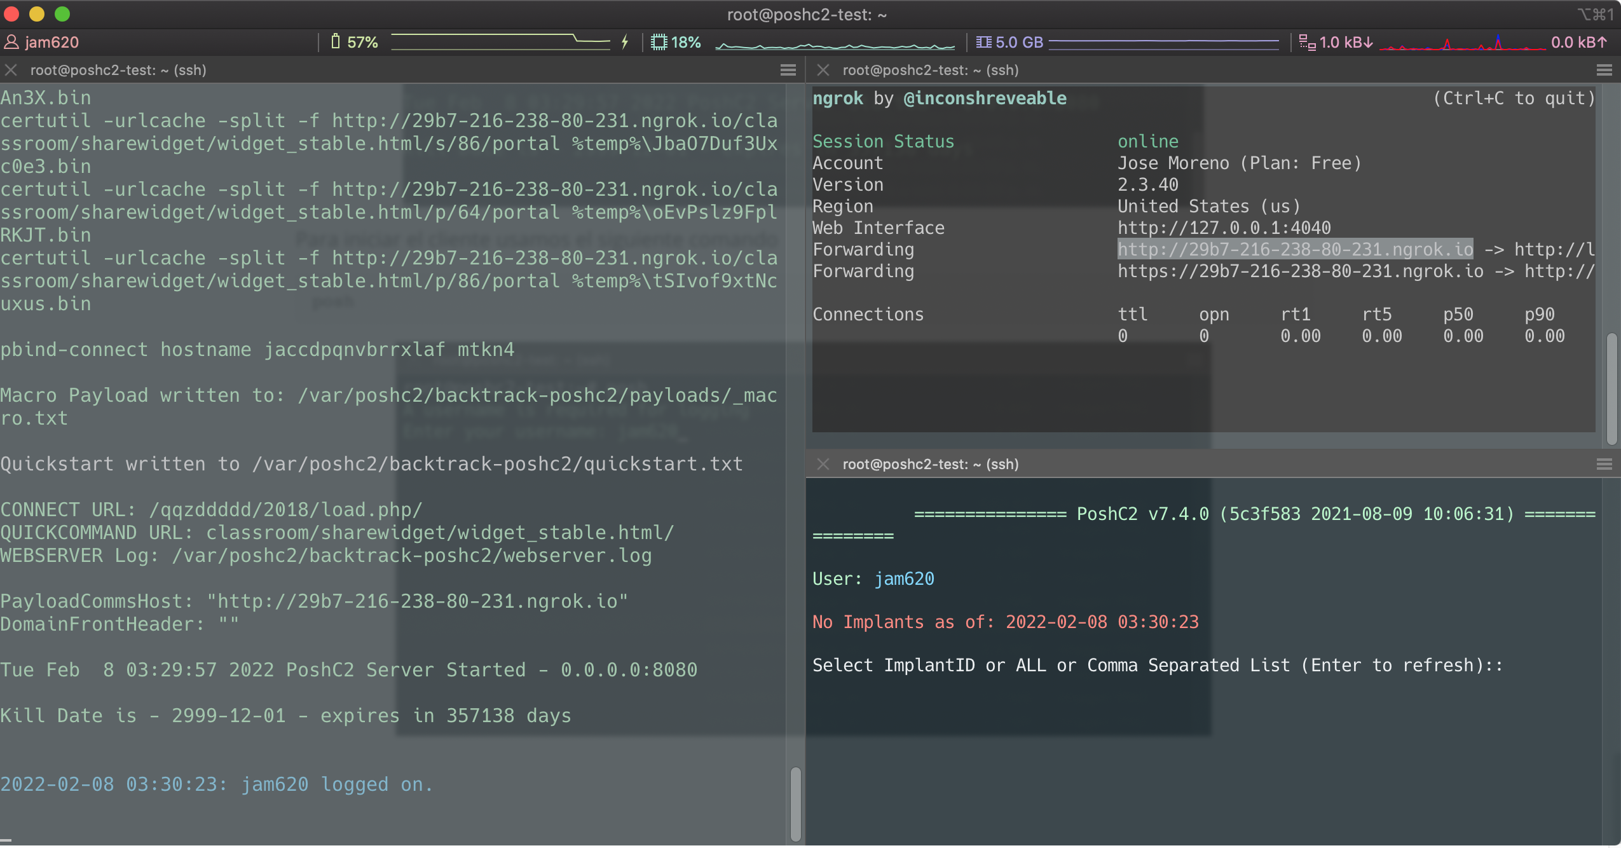The height and width of the screenshot is (848, 1621).
Task: Click the PayloadCommsHost line
Action: tap(315, 601)
